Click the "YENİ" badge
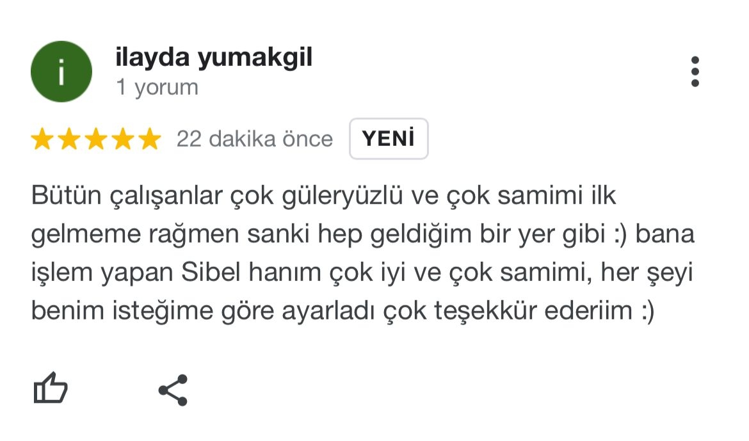 coord(389,139)
